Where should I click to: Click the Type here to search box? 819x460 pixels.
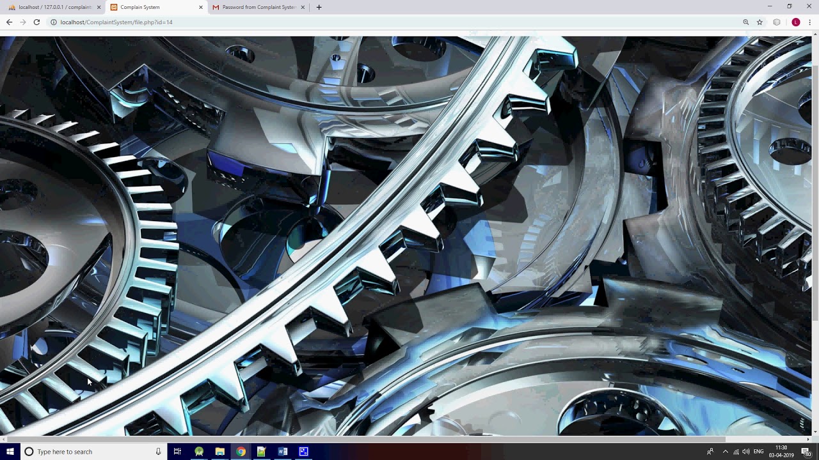coord(93,452)
